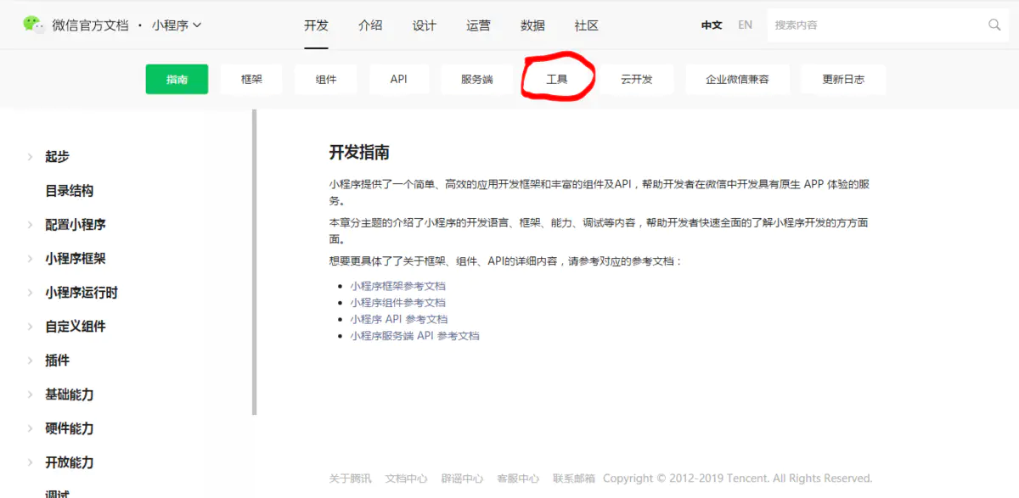Open the 关于腾讯 footer link
This screenshot has height=498, width=1019.
coord(350,478)
